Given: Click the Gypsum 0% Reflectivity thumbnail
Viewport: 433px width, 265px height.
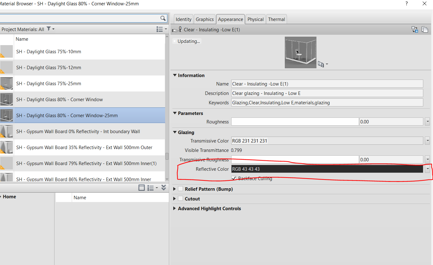Looking at the screenshot, I should (x=7, y=131).
